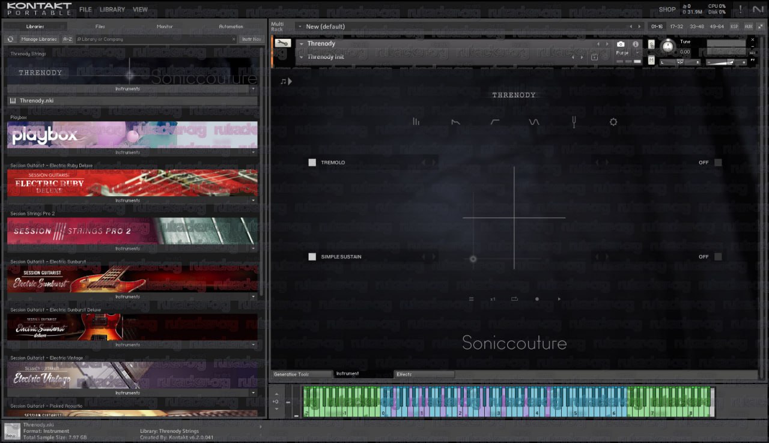The width and height of the screenshot is (769, 443).
Task: Open the mixer bars icon under THRENODY
Action: tap(416, 122)
